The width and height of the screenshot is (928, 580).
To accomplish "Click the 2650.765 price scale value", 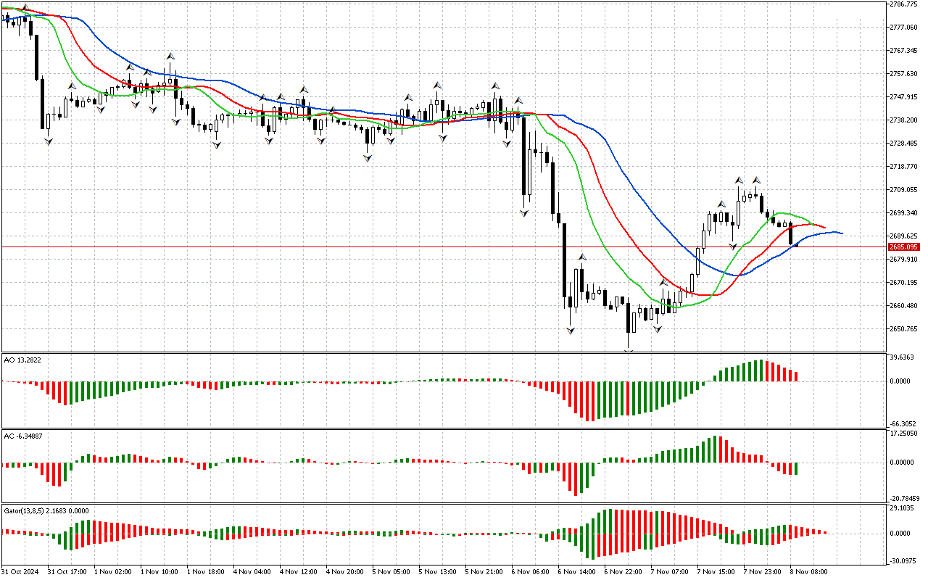I will (905, 329).
